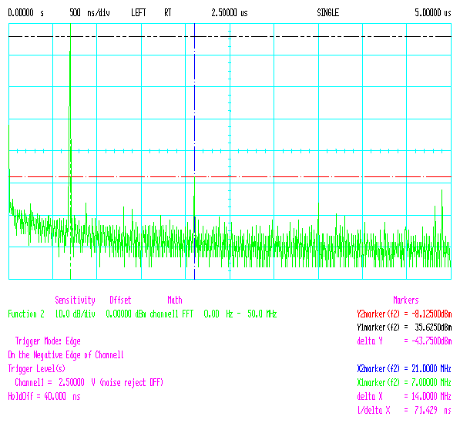
Task: Click the SINGLE acquisition mode label
Action: pyautogui.click(x=328, y=13)
